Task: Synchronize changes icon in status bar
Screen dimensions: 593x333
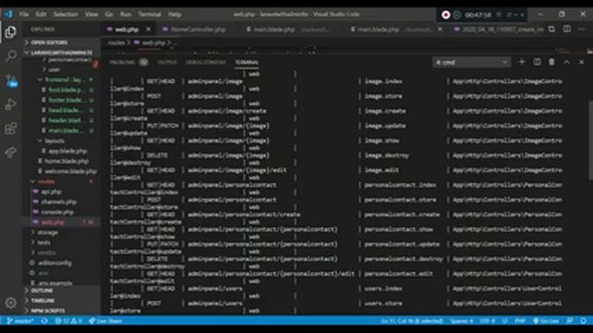Action: 44,321
